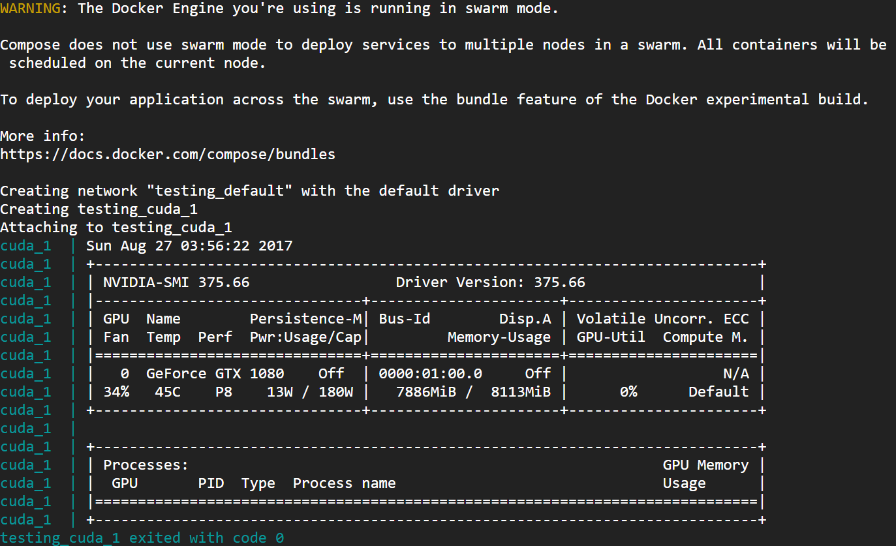Click the 13W / 180W power usage
896x546 pixels.
pos(310,392)
